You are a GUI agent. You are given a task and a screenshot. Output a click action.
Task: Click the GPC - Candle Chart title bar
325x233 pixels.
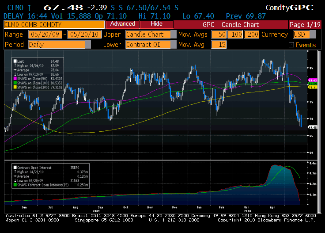click(x=230, y=25)
